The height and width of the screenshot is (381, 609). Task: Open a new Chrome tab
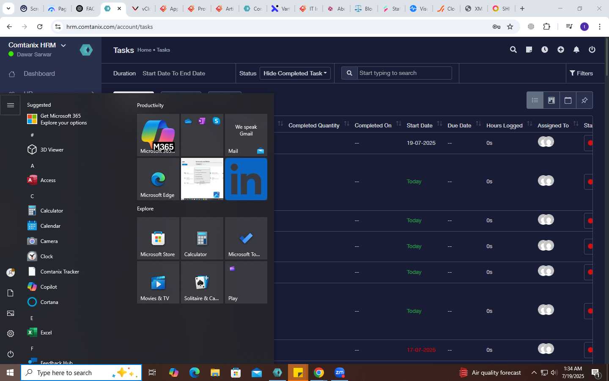tap(522, 8)
